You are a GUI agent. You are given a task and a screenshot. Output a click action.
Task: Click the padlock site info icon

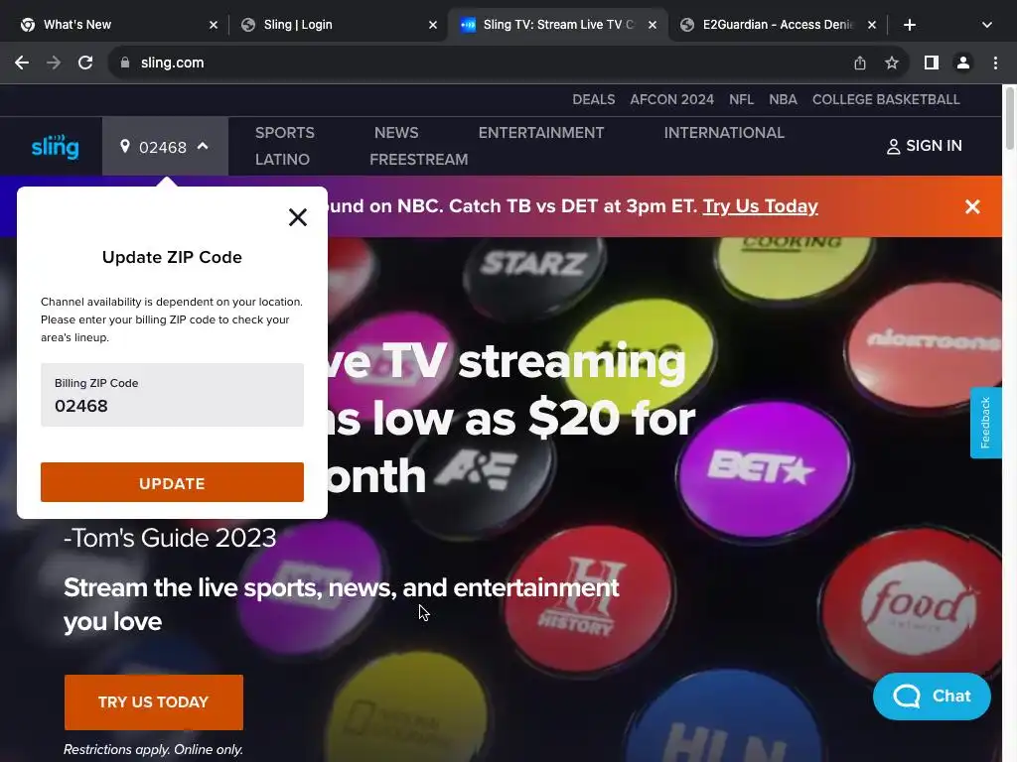click(125, 63)
